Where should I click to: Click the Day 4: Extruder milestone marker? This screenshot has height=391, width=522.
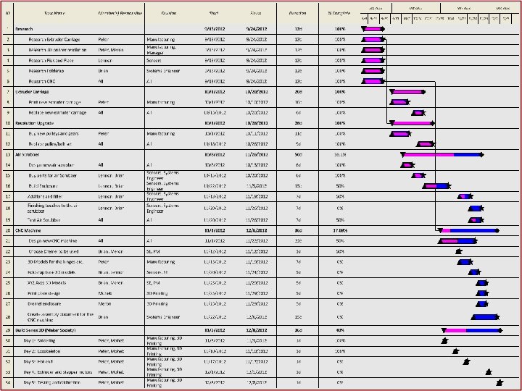[489, 372]
